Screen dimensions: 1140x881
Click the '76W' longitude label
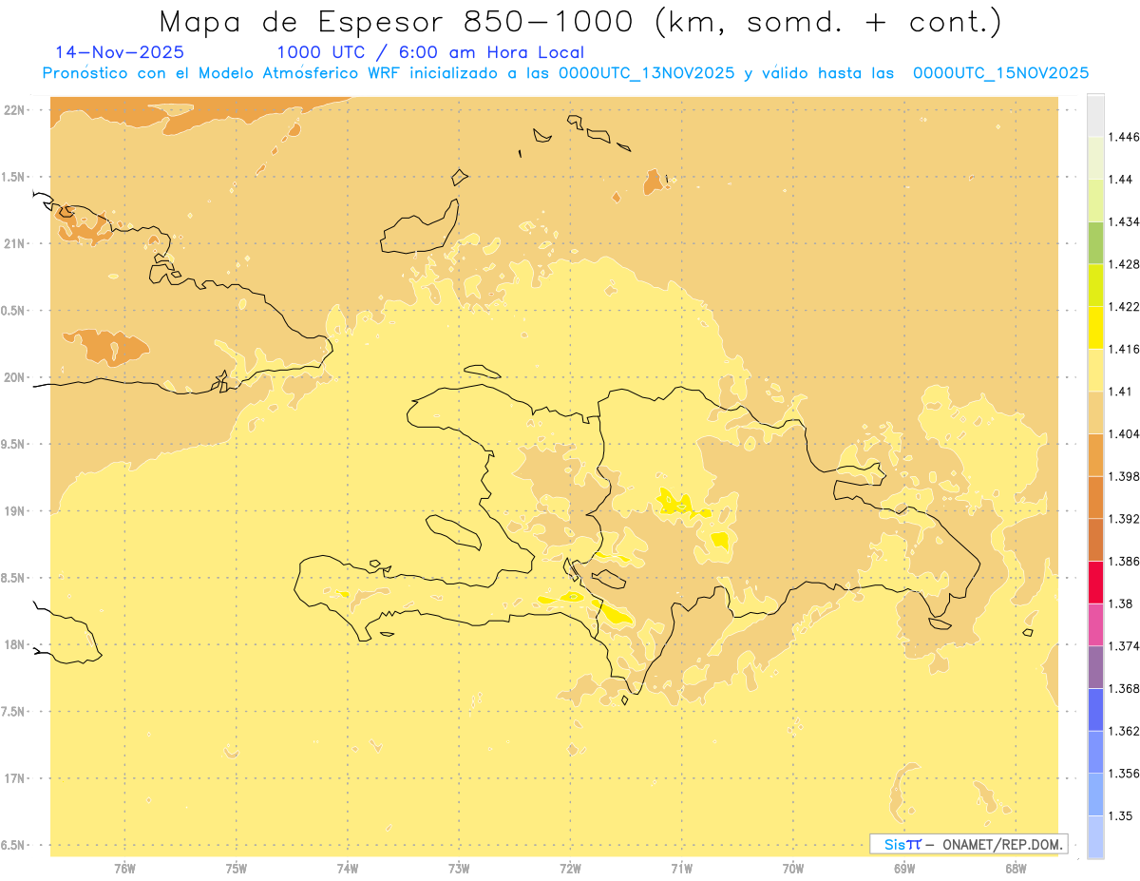(124, 869)
